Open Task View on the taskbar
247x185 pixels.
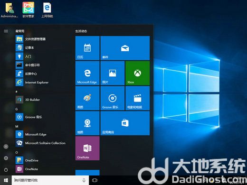click(95, 180)
